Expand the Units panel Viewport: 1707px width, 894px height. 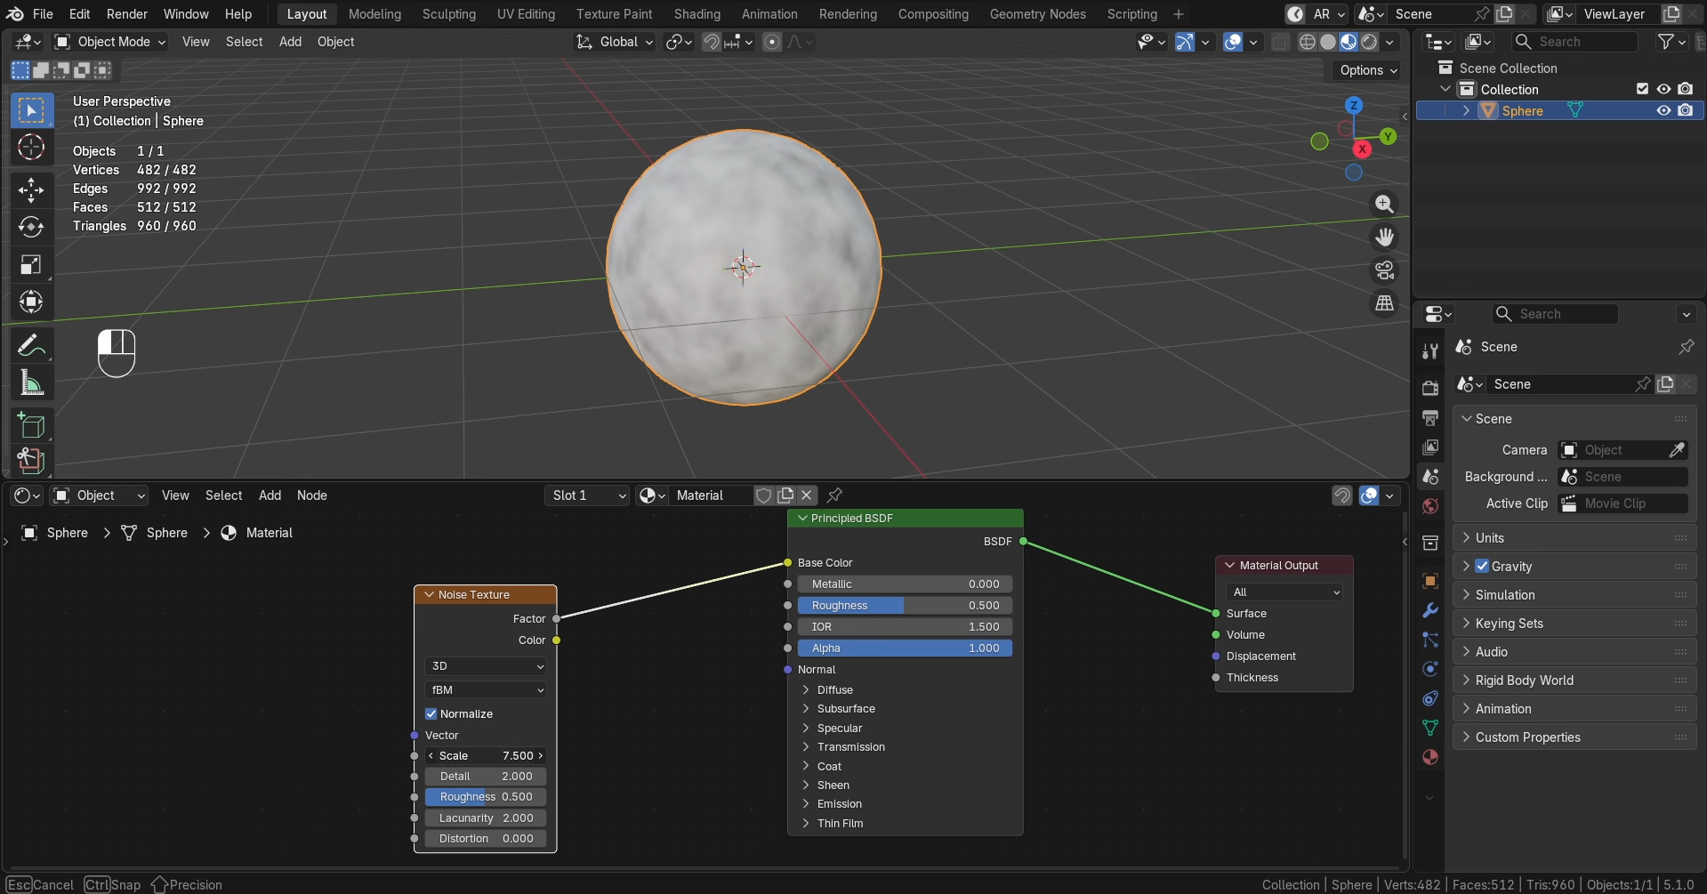1574,538
